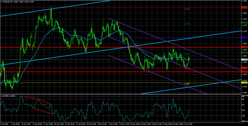Select the EURUSD,H4 symbol title text
The height and width of the screenshot is (126, 248).
point(7,2)
